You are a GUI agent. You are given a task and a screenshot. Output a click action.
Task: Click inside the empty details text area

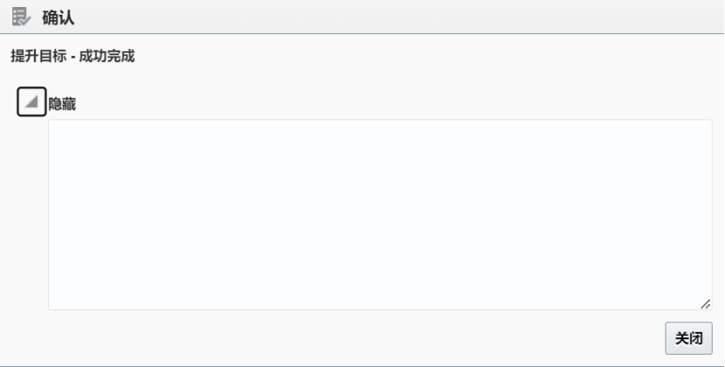tap(380, 215)
